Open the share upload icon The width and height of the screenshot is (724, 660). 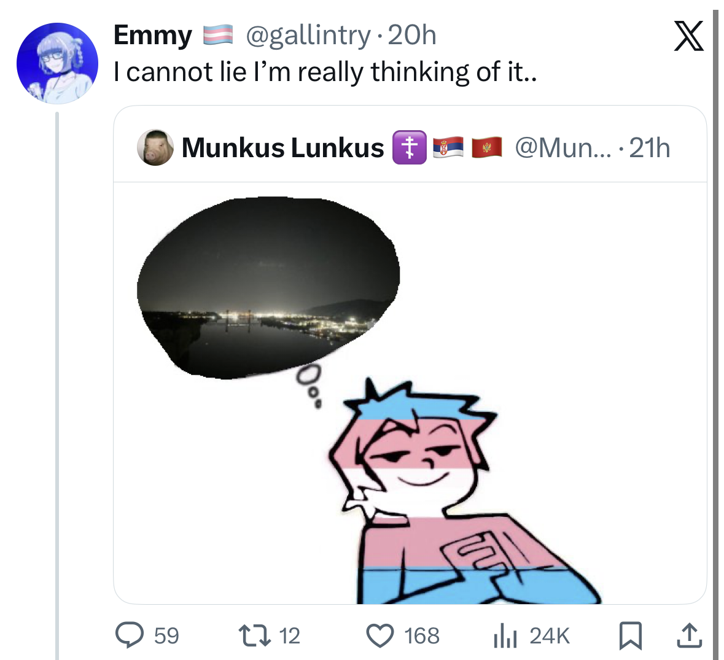click(688, 635)
